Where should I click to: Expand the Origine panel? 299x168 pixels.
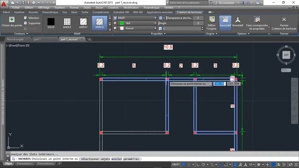211,34
